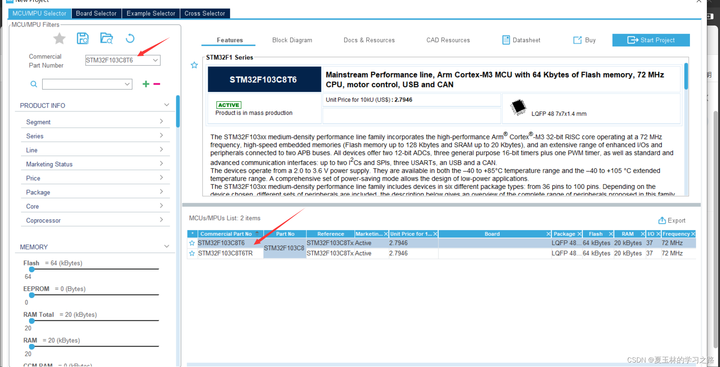
Task: Switch to Example Selector tab
Action: coord(151,13)
